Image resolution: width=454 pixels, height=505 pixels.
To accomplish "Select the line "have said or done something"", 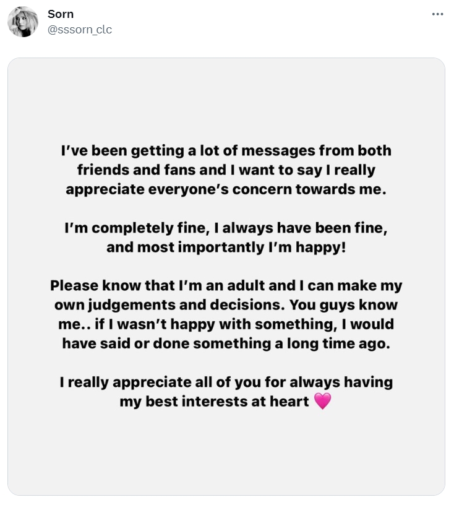I will point(226,343).
